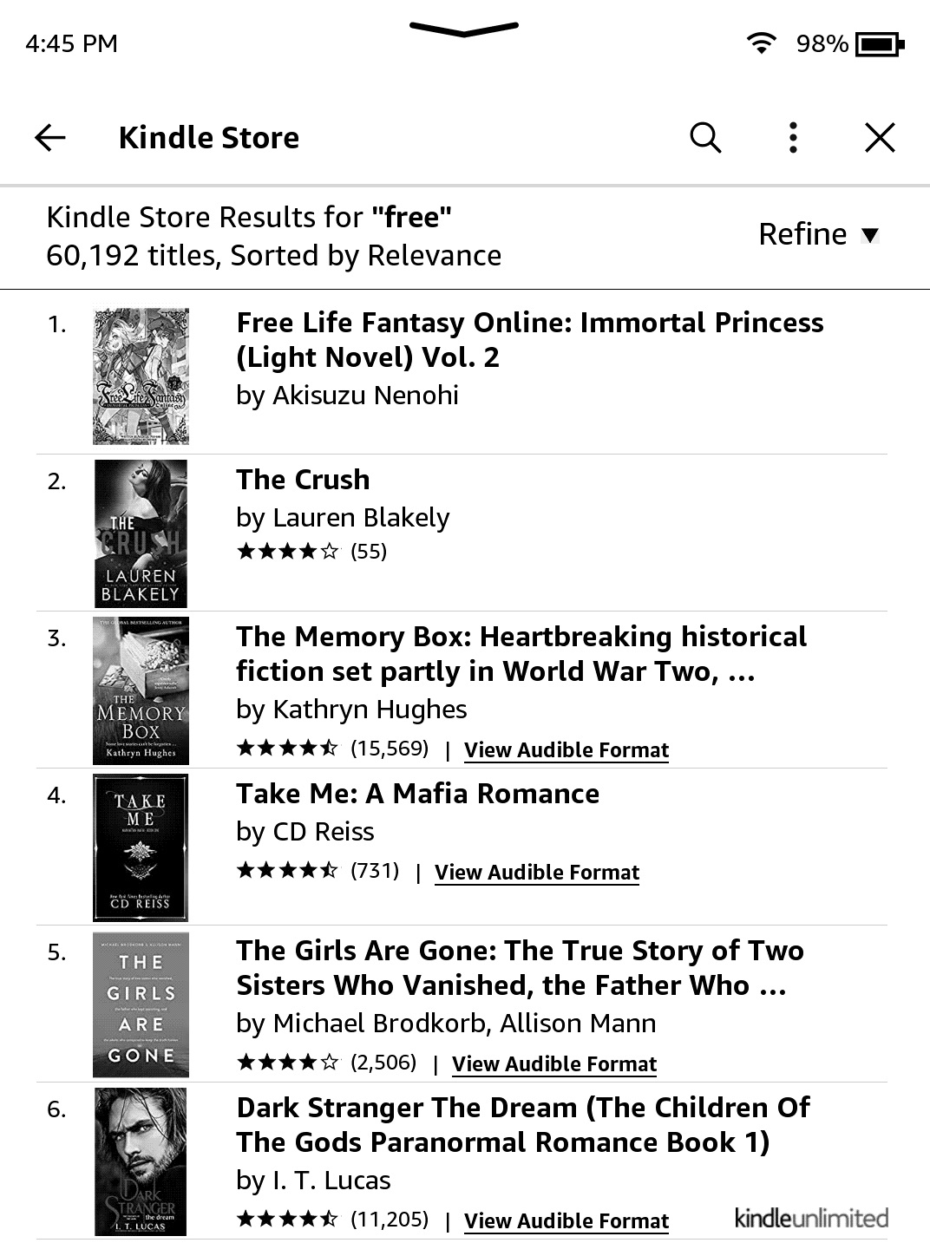Tap the rating count for Take Me
The image size is (930, 1256).
click(374, 870)
